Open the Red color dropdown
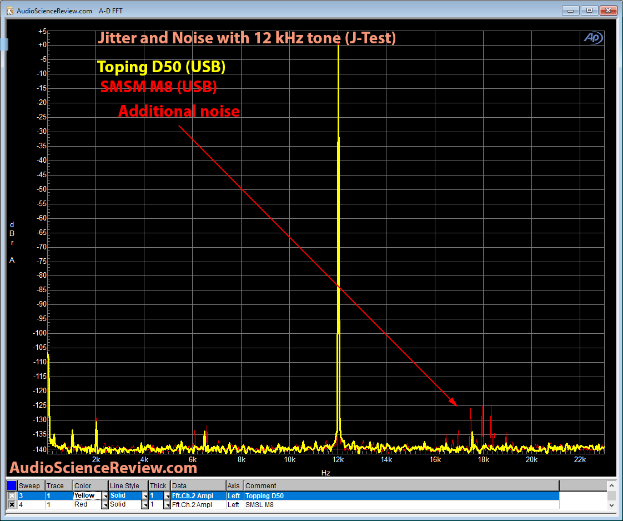623x521 pixels. [105, 505]
